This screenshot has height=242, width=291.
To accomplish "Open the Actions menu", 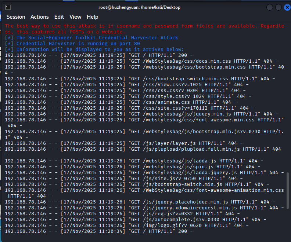I will 40,17.
